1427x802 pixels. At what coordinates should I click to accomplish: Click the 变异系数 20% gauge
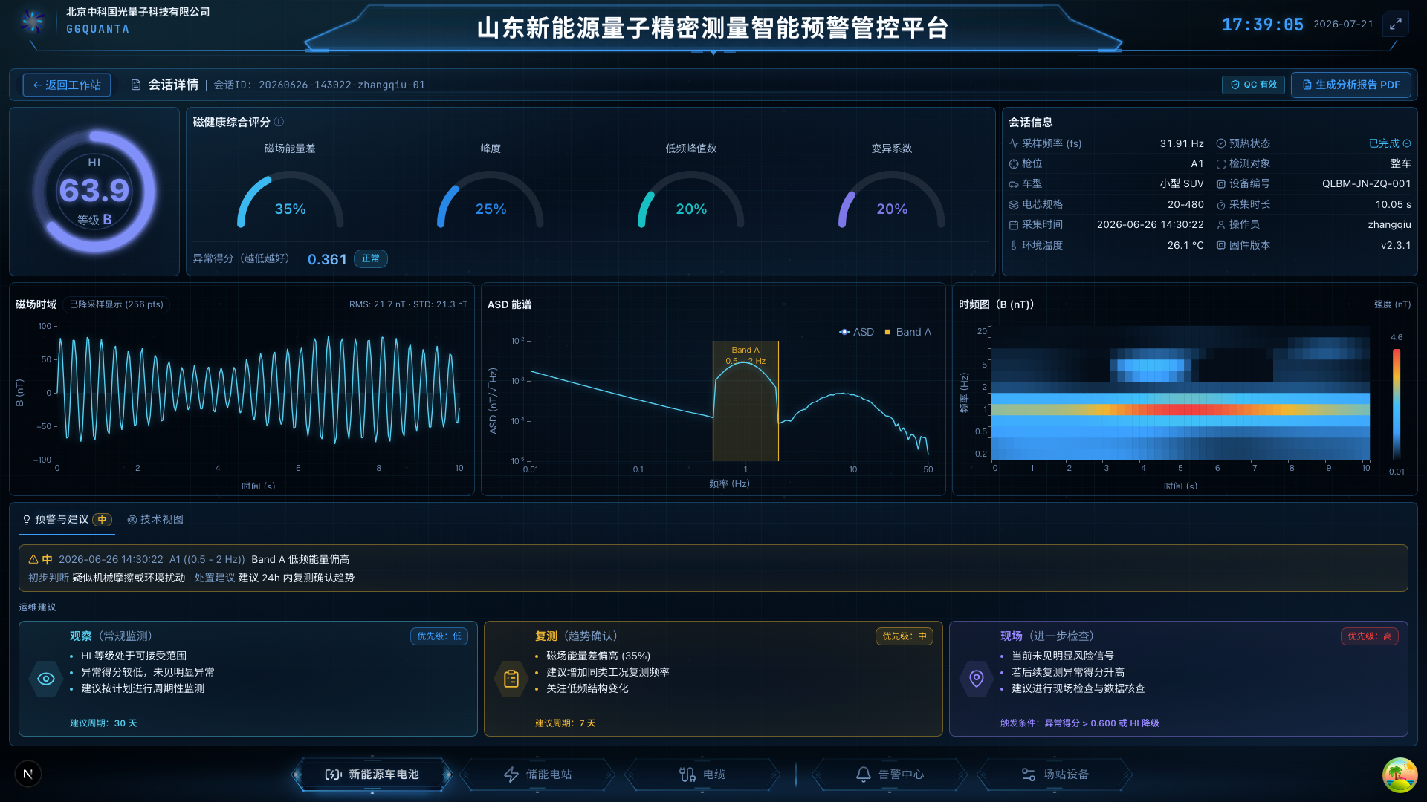[x=892, y=199]
